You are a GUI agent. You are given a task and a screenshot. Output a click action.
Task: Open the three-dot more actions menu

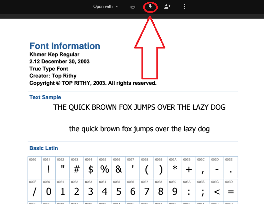(185, 7)
